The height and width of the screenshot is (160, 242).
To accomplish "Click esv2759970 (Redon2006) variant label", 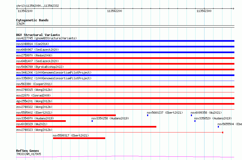I will (x=34, y=55).
